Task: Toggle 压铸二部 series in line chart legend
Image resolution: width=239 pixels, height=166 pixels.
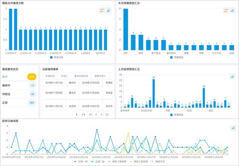Action: 98,161
